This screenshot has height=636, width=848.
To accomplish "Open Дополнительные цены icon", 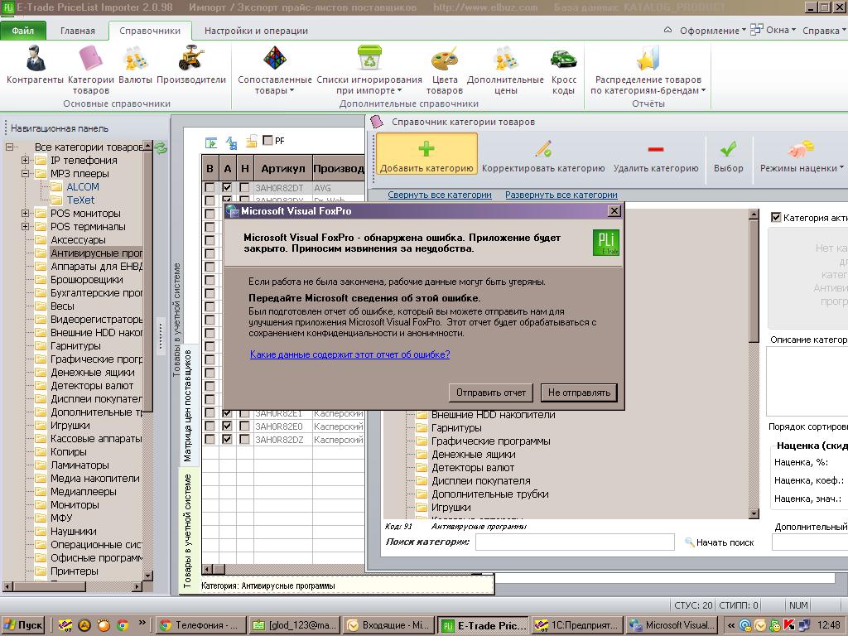I will [x=505, y=58].
